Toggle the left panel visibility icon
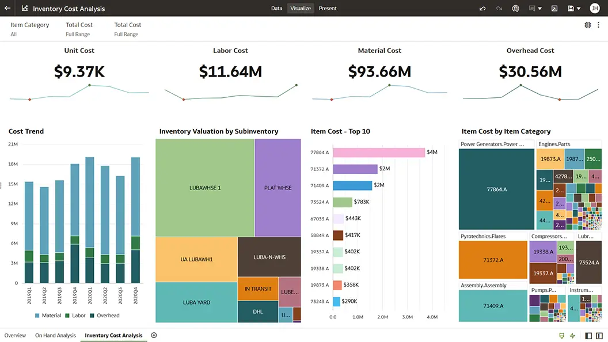 point(588,336)
